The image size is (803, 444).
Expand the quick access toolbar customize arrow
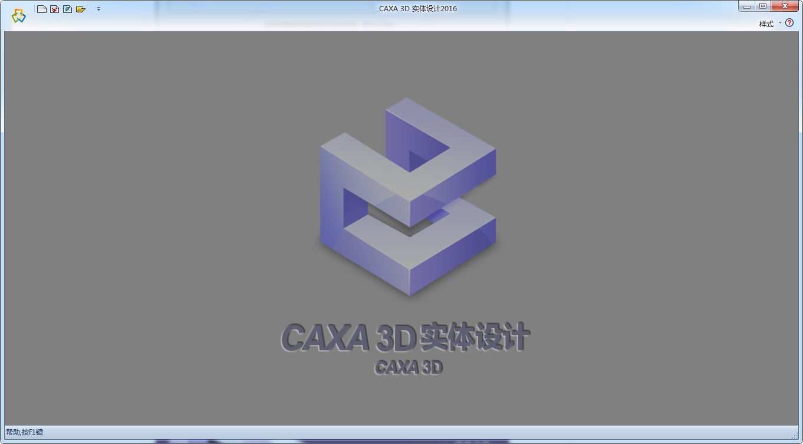98,9
